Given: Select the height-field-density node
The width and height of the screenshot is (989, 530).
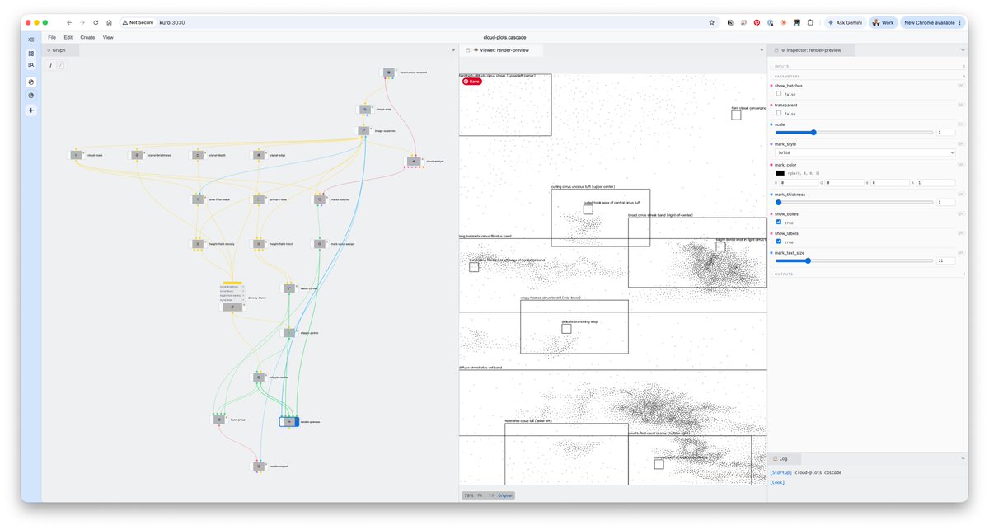Looking at the screenshot, I should click(198, 244).
